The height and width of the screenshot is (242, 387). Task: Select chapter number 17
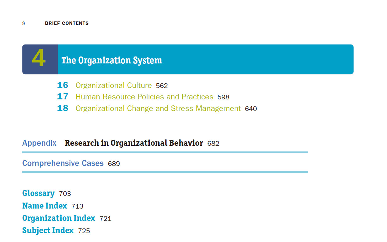(63, 97)
